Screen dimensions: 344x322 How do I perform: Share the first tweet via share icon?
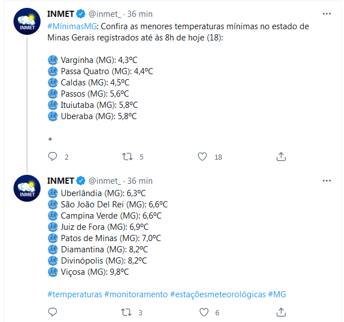[281, 157]
